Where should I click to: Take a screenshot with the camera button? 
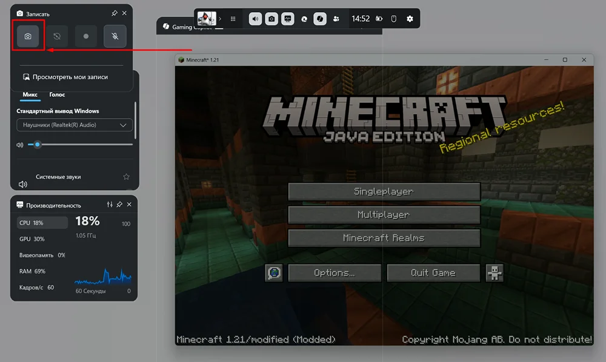(28, 36)
